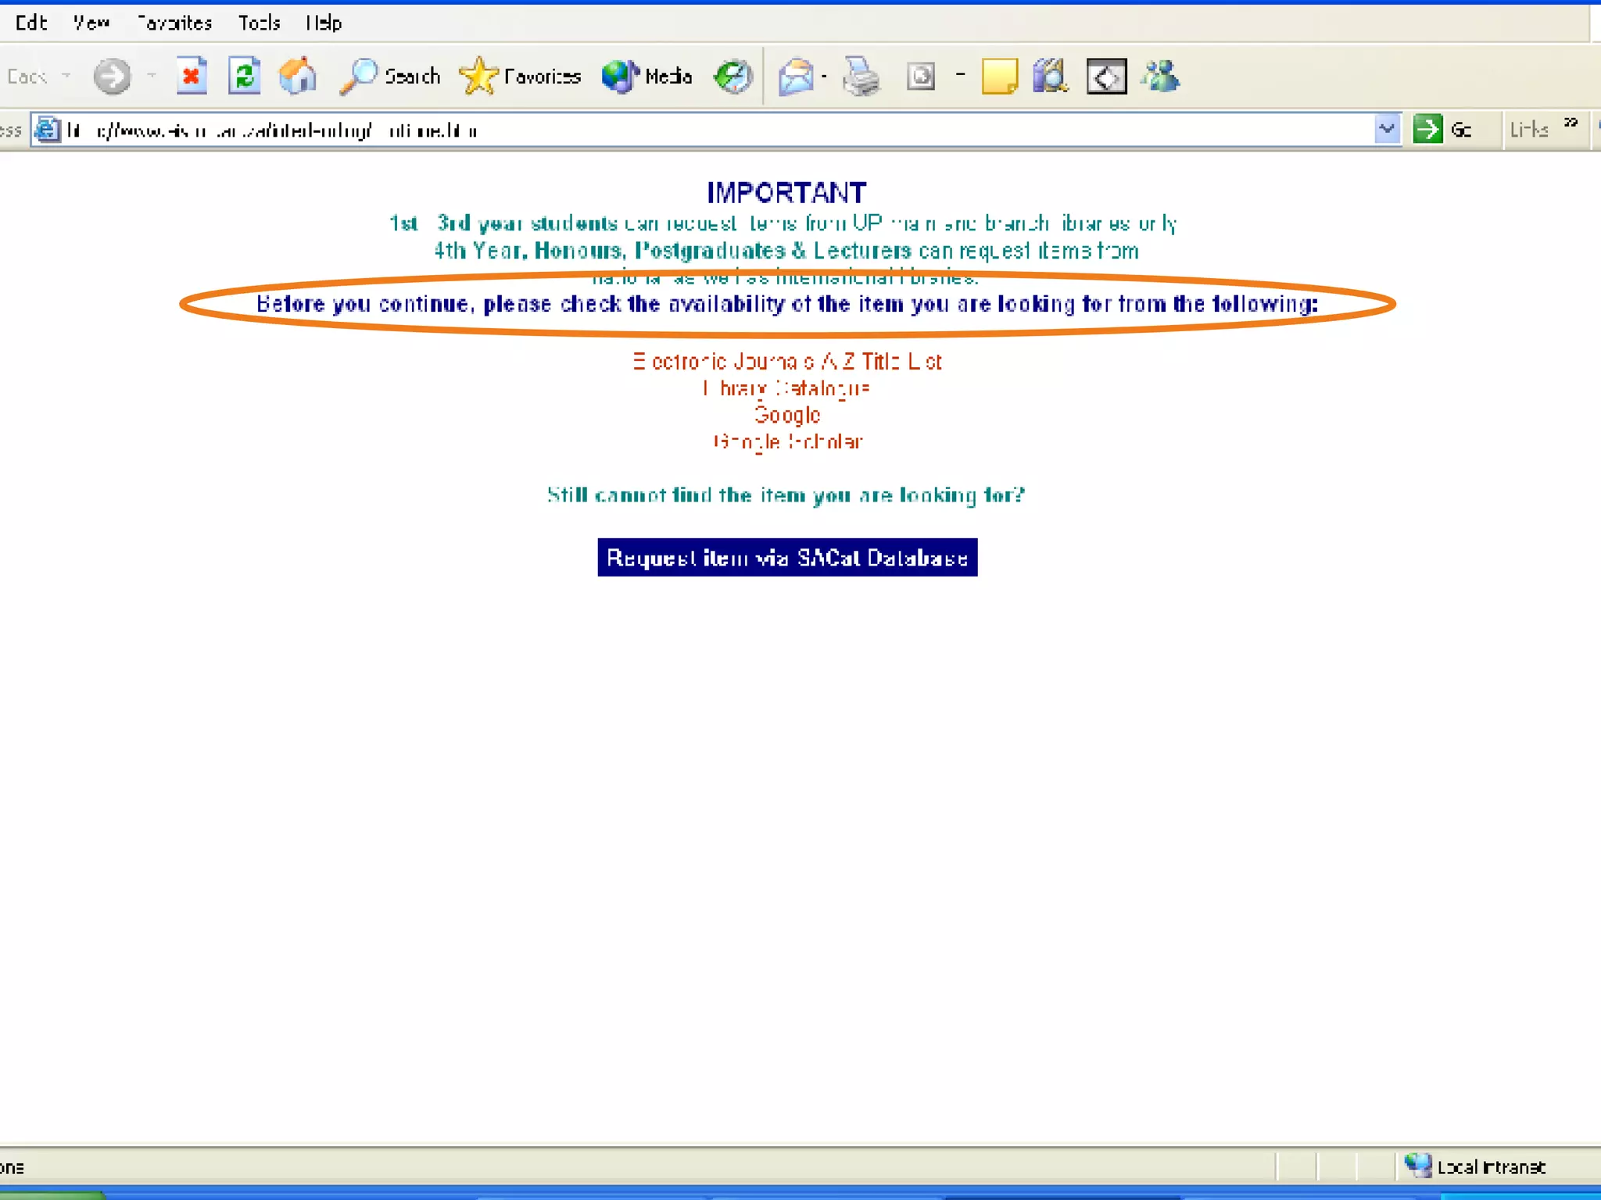
Task: Expand the address bar dropdown
Action: [1386, 129]
